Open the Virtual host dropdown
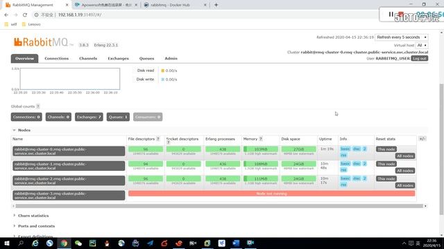Viewport: 444px width, 249px height. 422,45
